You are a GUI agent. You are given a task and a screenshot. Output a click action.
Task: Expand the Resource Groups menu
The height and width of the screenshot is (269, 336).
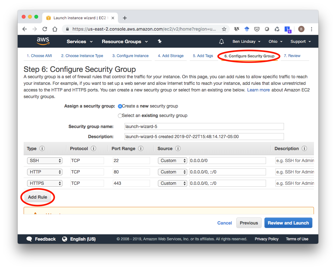pyautogui.click(x=125, y=42)
